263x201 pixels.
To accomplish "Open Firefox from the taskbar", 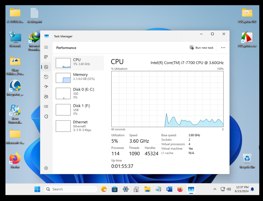I will [x=180, y=189].
